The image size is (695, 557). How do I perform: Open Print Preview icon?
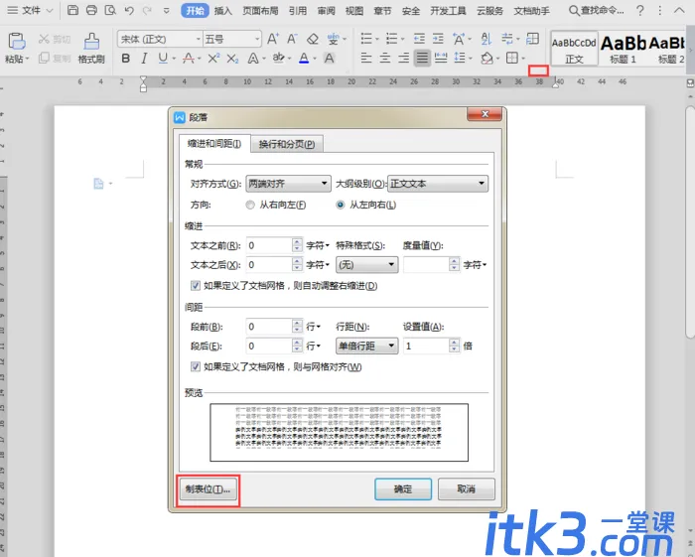[110, 10]
